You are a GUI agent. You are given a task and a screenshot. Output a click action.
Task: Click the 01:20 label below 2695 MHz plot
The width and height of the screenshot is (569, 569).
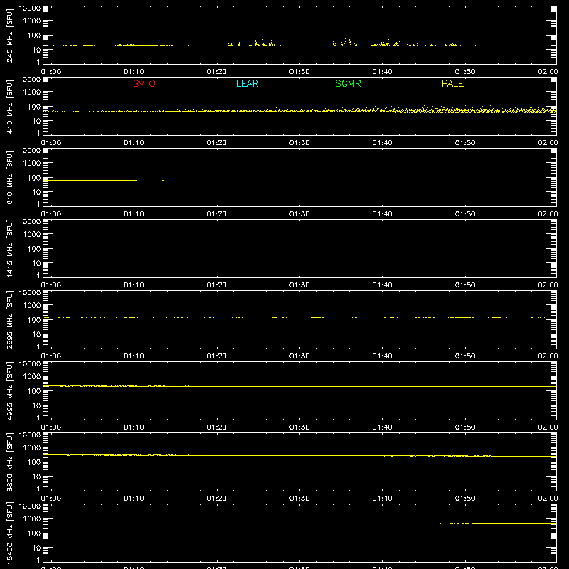click(x=217, y=356)
